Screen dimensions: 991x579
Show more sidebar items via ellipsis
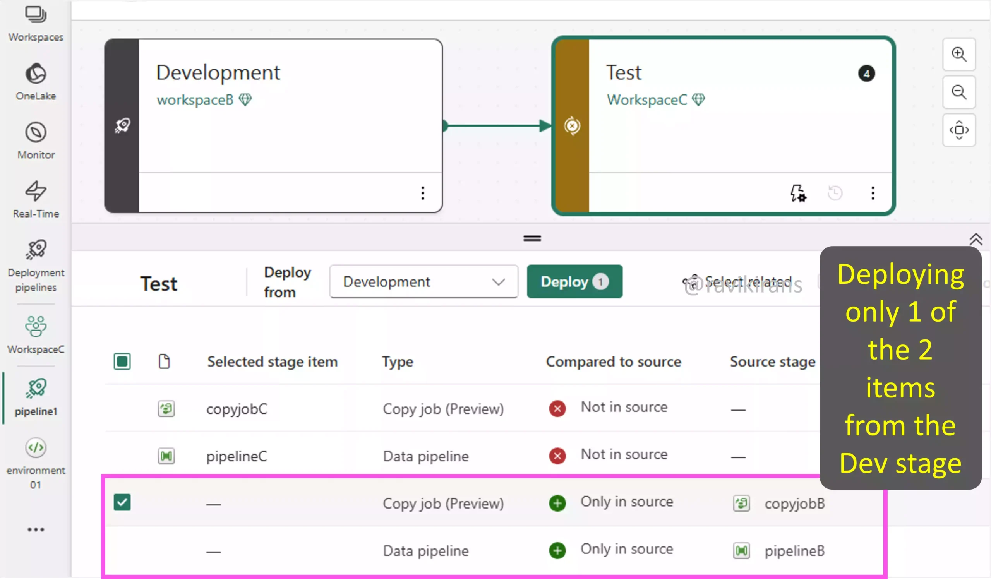click(36, 529)
